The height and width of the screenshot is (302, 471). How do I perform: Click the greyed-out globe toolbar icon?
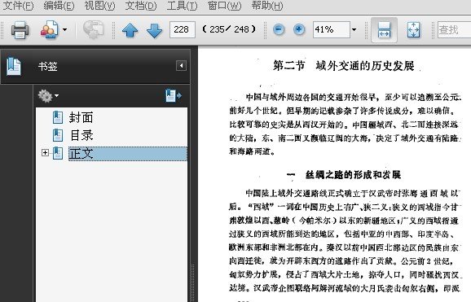click(93, 30)
